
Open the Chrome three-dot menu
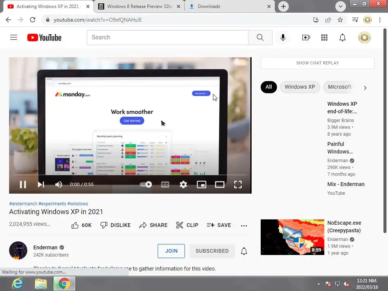pos(380,20)
